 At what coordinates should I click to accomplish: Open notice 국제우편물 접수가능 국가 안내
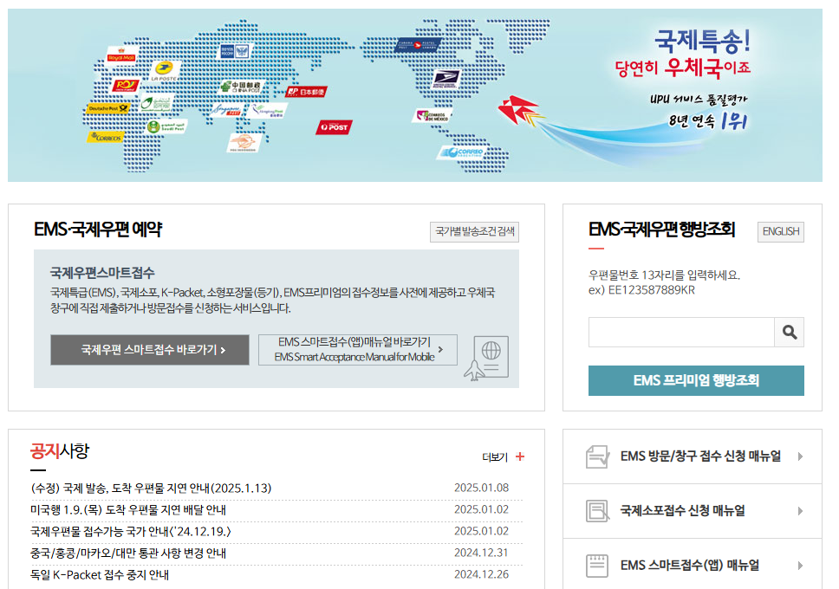click(x=131, y=531)
